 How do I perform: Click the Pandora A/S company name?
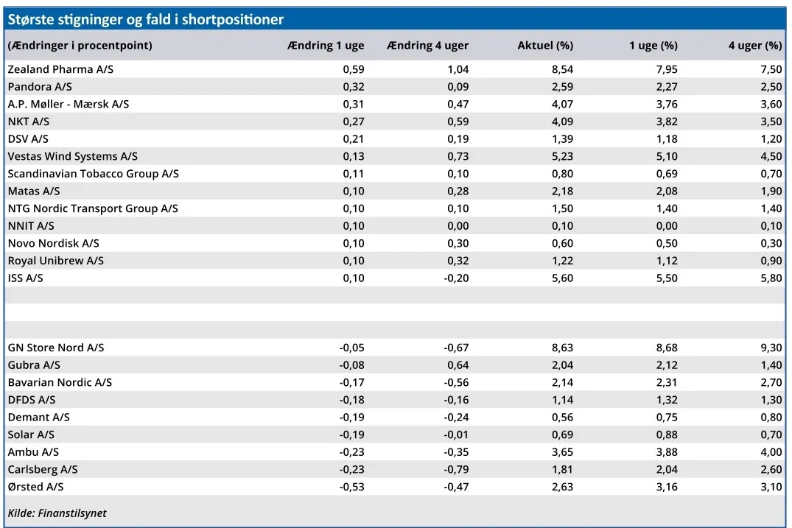(x=40, y=87)
